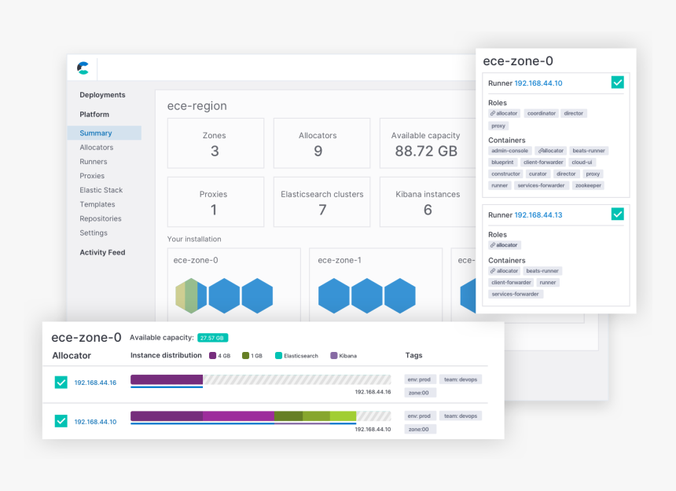Go to Allocators in the sidebar

pos(97,148)
